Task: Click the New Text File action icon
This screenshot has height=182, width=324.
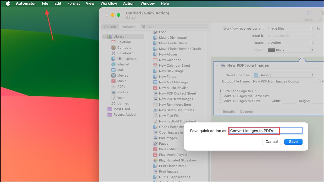Action: (x=155, y=116)
